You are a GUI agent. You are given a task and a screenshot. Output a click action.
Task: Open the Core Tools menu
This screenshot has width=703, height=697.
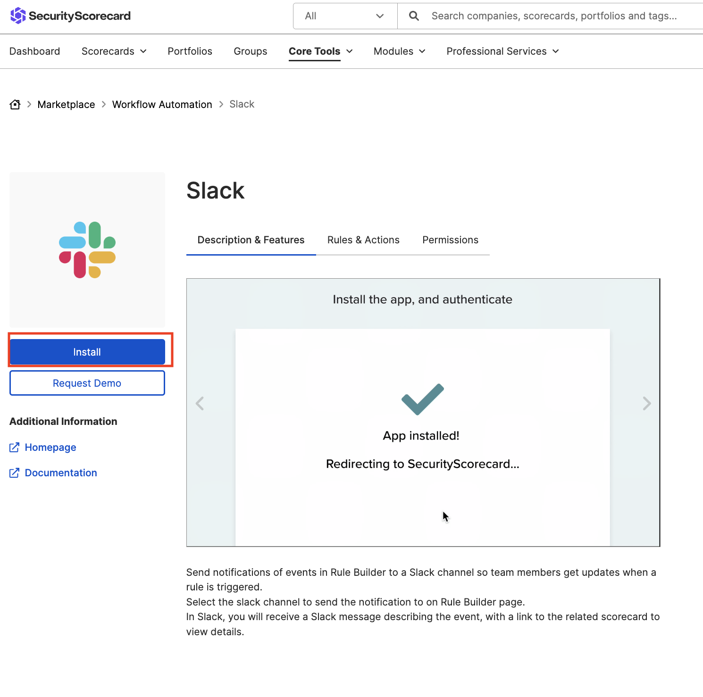pos(320,51)
